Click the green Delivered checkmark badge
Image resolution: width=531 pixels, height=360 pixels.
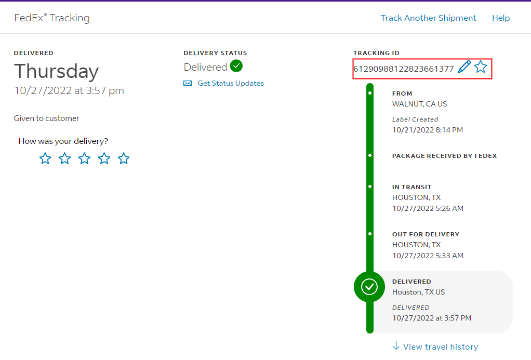click(x=236, y=66)
